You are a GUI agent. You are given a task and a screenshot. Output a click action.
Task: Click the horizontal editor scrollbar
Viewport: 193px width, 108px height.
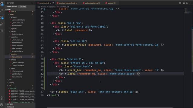pos(110,107)
